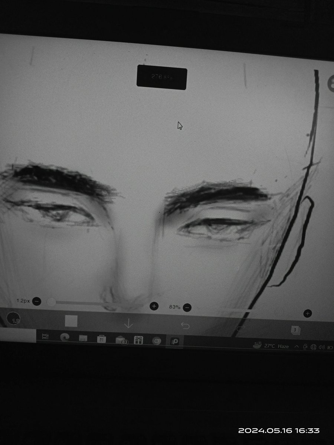Redo the last undone stroke
The image size is (334, 445).
pyautogui.click(x=240, y=328)
